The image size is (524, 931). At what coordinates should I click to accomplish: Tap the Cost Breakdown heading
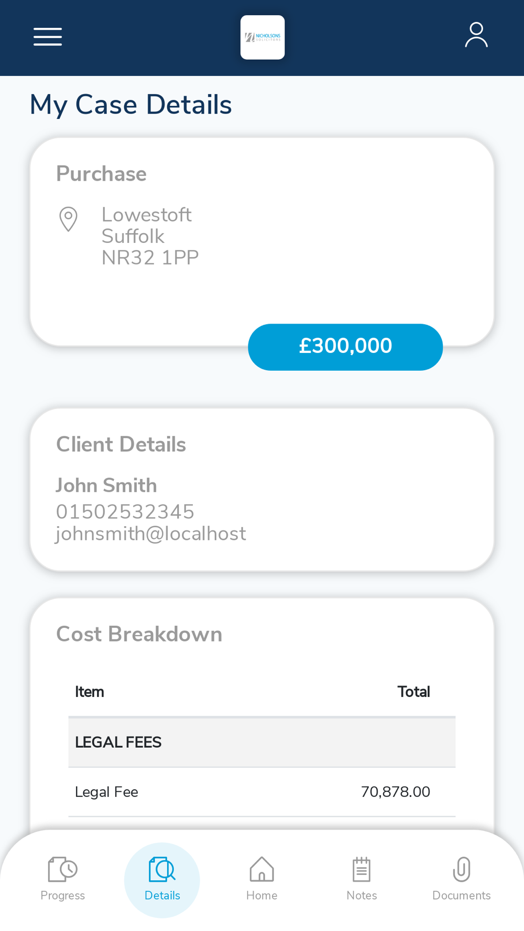point(139,634)
